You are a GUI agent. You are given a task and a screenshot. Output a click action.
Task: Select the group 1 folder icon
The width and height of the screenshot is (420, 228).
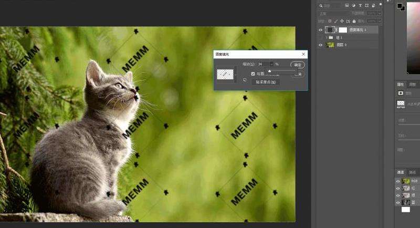[331, 37]
